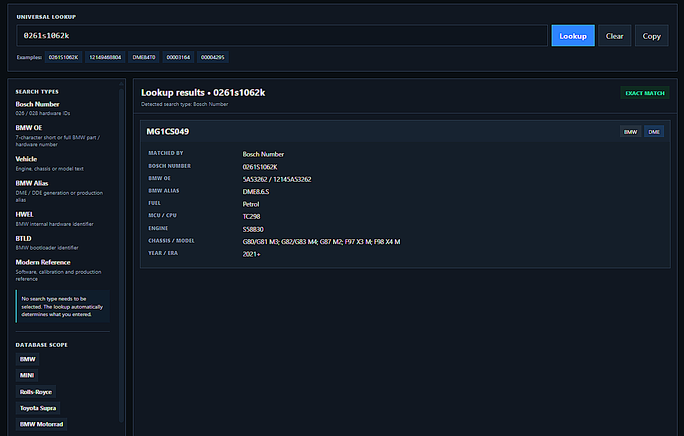Select the 0261S1062K example chip
The image size is (684, 436).
(64, 57)
